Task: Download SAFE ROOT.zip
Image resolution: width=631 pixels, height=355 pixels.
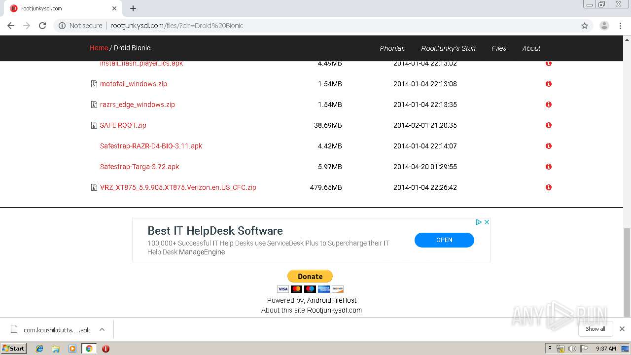Action: [123, 125]
